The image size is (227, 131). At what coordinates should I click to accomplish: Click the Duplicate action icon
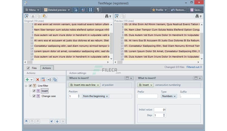point(55,80)
